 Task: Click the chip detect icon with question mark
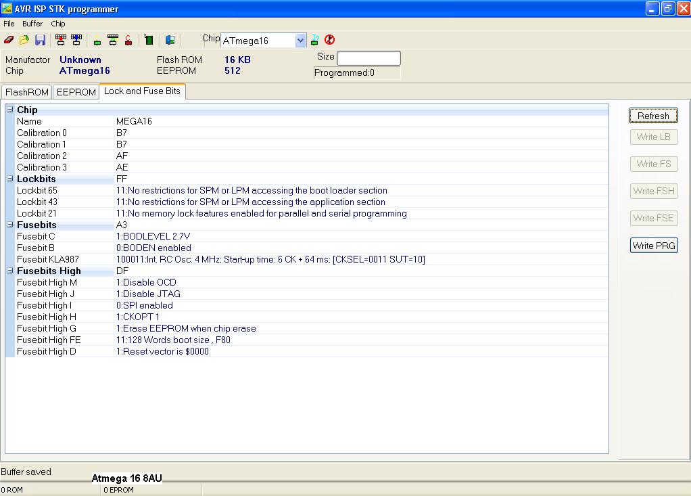(x=315, y=40)
